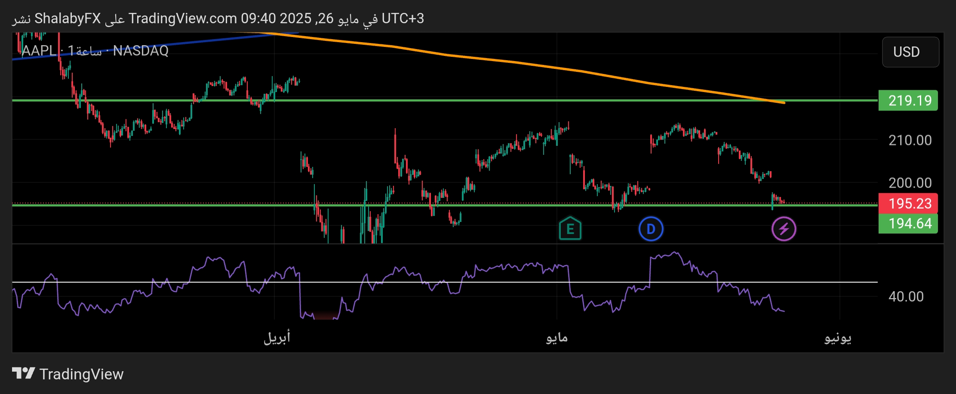Click the TradingView logo at the bottom
Image resolution: width=956 pixels, height=394 pixels.
68,374
